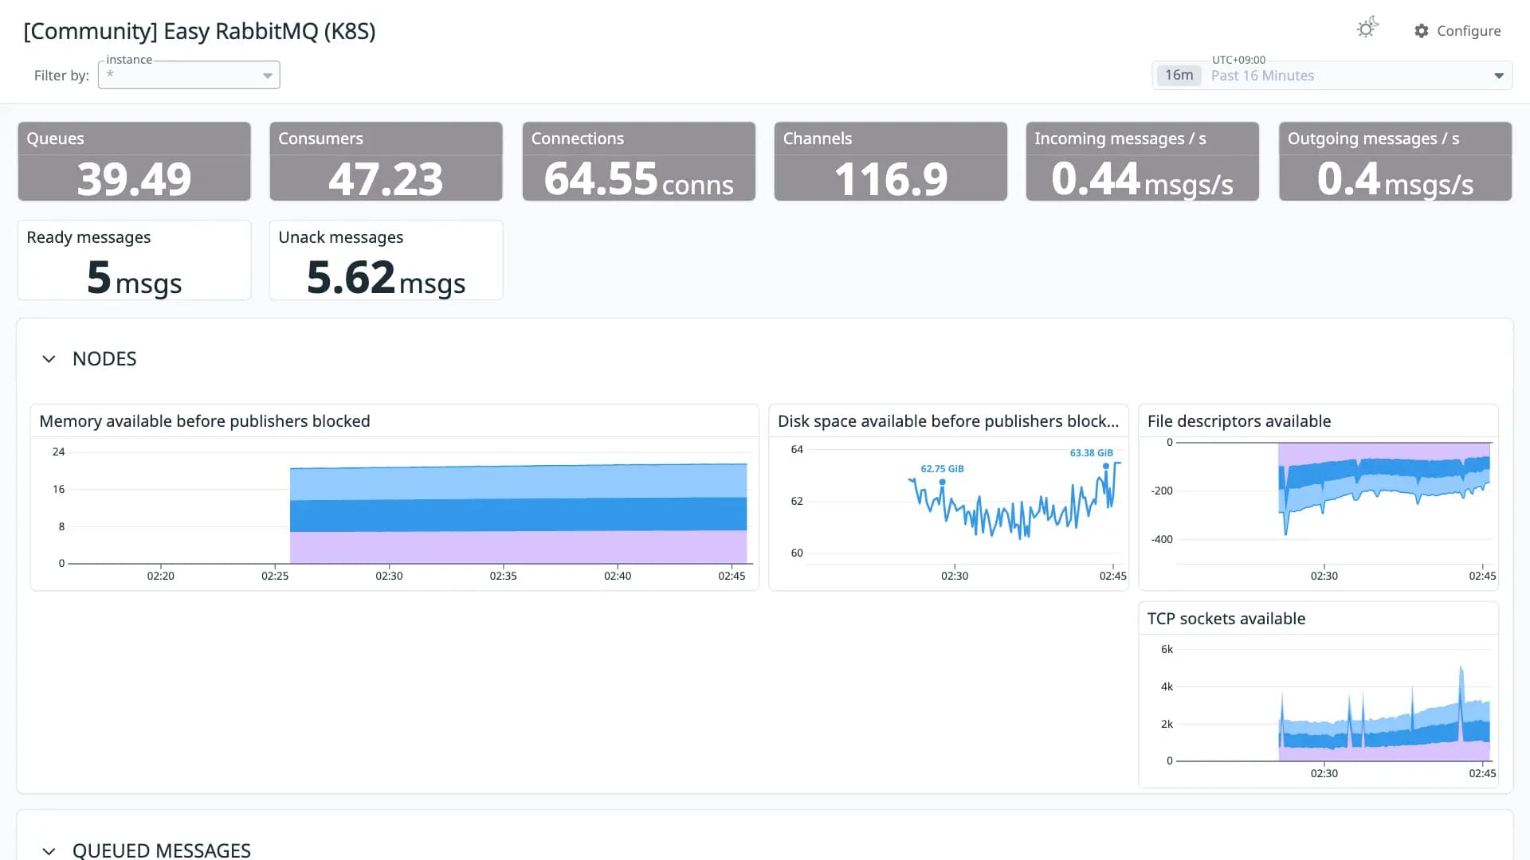Click the time range dropdown caret
Viewport: 1530px width, 860px height.
(1499, 76)
